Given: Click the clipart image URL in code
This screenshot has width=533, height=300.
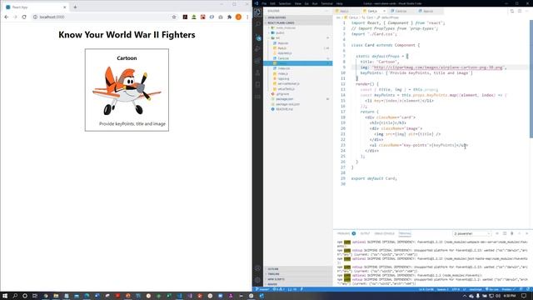Looking at the screenshot, I should click(x=438, y=67).
